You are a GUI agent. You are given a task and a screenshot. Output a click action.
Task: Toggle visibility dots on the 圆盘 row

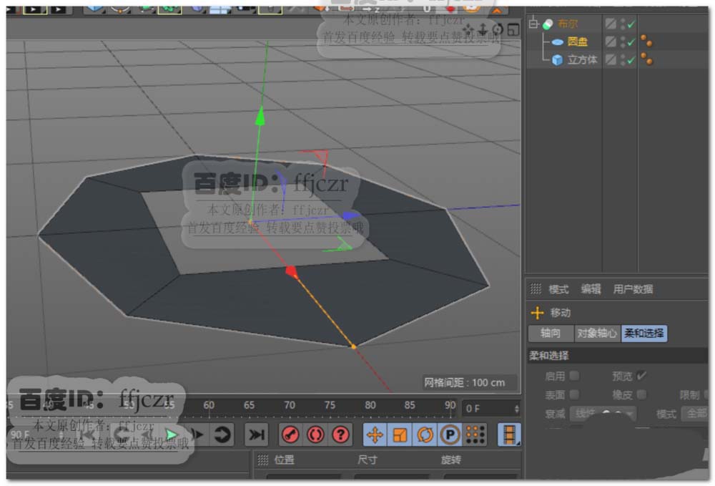click(x=623, y=42)
